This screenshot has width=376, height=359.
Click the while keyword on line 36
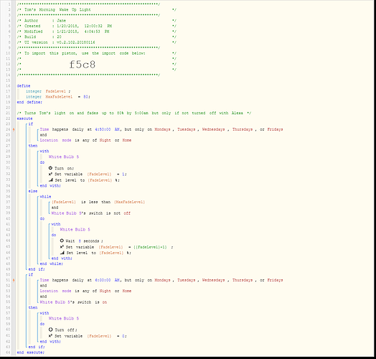point(45,197)
